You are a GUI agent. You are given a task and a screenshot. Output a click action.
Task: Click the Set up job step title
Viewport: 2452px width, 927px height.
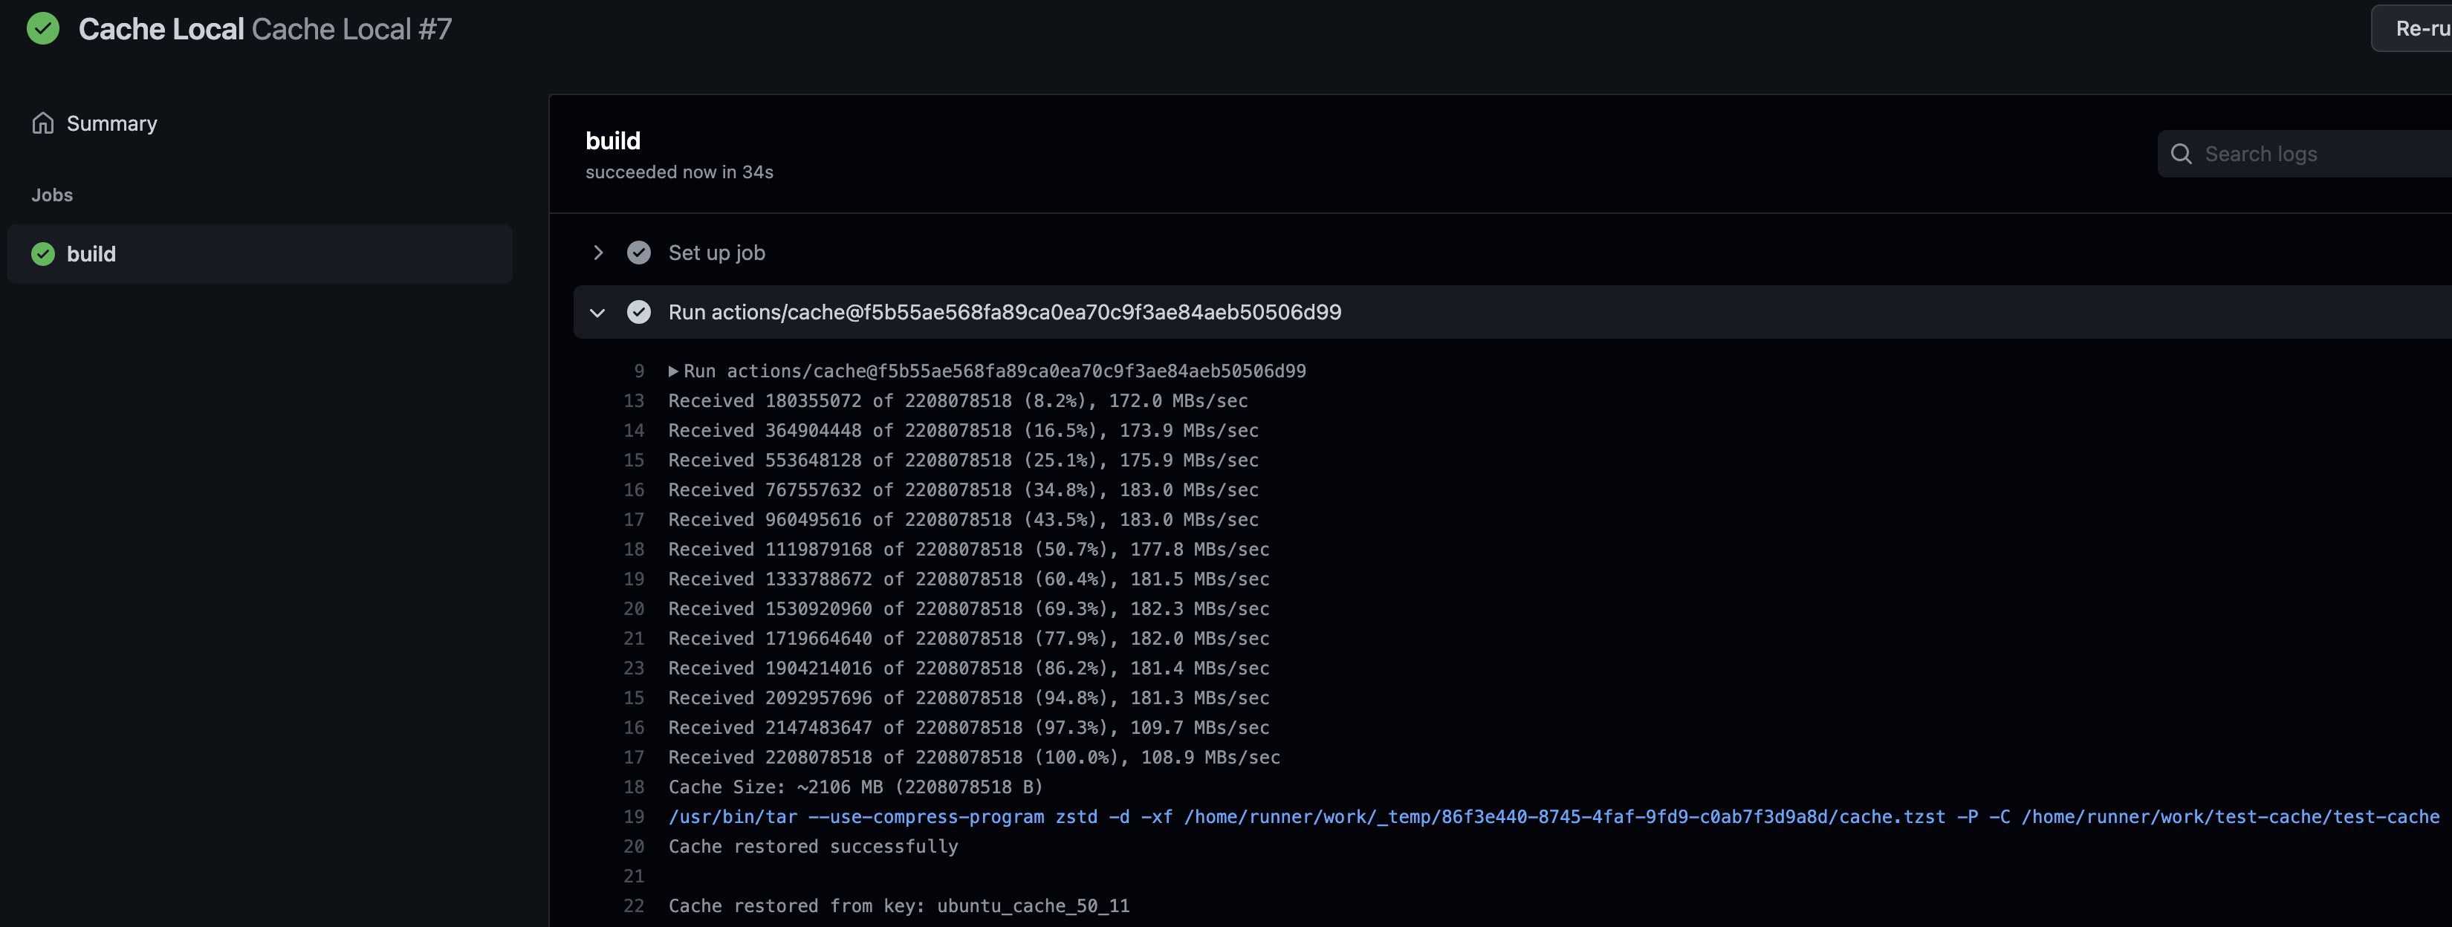coord(716,253)
